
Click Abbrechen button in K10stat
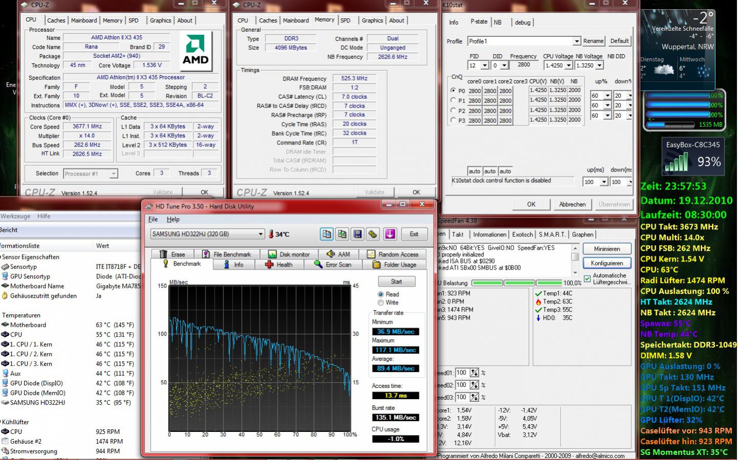click(x=573, y=204)
